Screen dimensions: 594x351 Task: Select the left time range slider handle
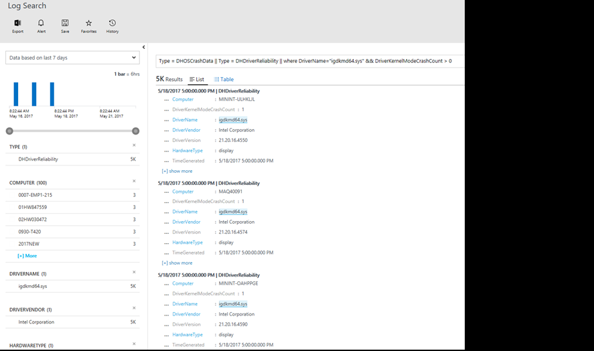pyautogui.click(x=9, y=131)
